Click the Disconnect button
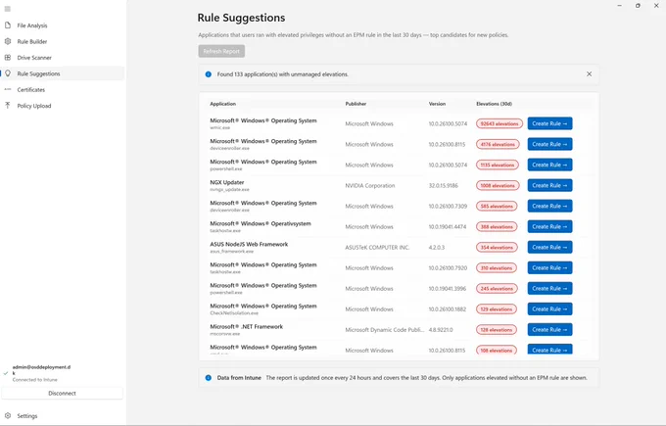 62,394
